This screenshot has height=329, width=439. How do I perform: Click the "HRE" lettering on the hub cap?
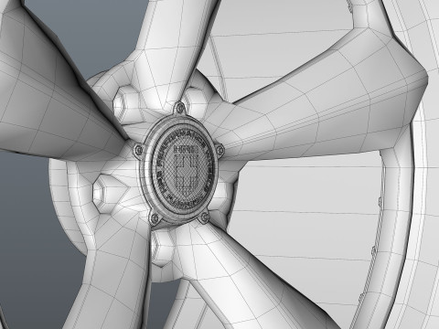pyautogui.click(x=186, y=149)
